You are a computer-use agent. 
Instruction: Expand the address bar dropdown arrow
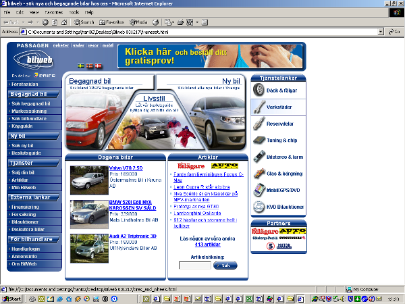point(381,32)
